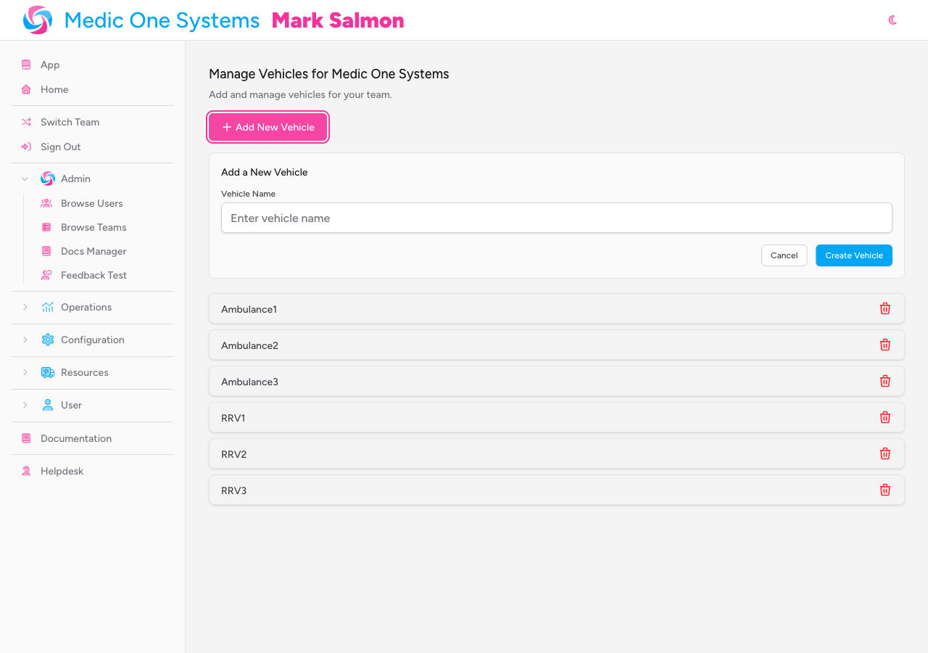Open Docs Manager from sidebar
The width and height of the screenshot is (928, 653).
click(93, 251)
